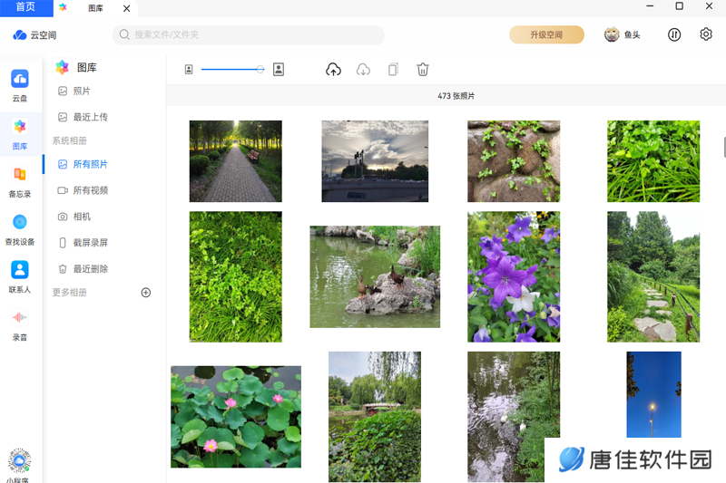Click the 鱼头 username
726x483 pixels.
click(x=632, y=34)
